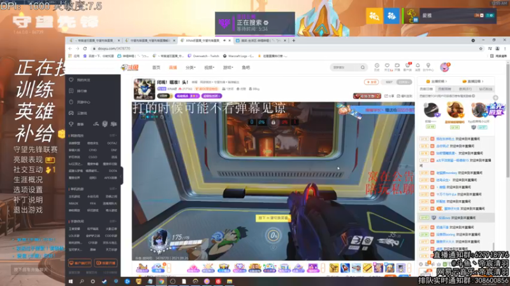
Task: Open Windows taskbar search
Action: pos(82,282)
